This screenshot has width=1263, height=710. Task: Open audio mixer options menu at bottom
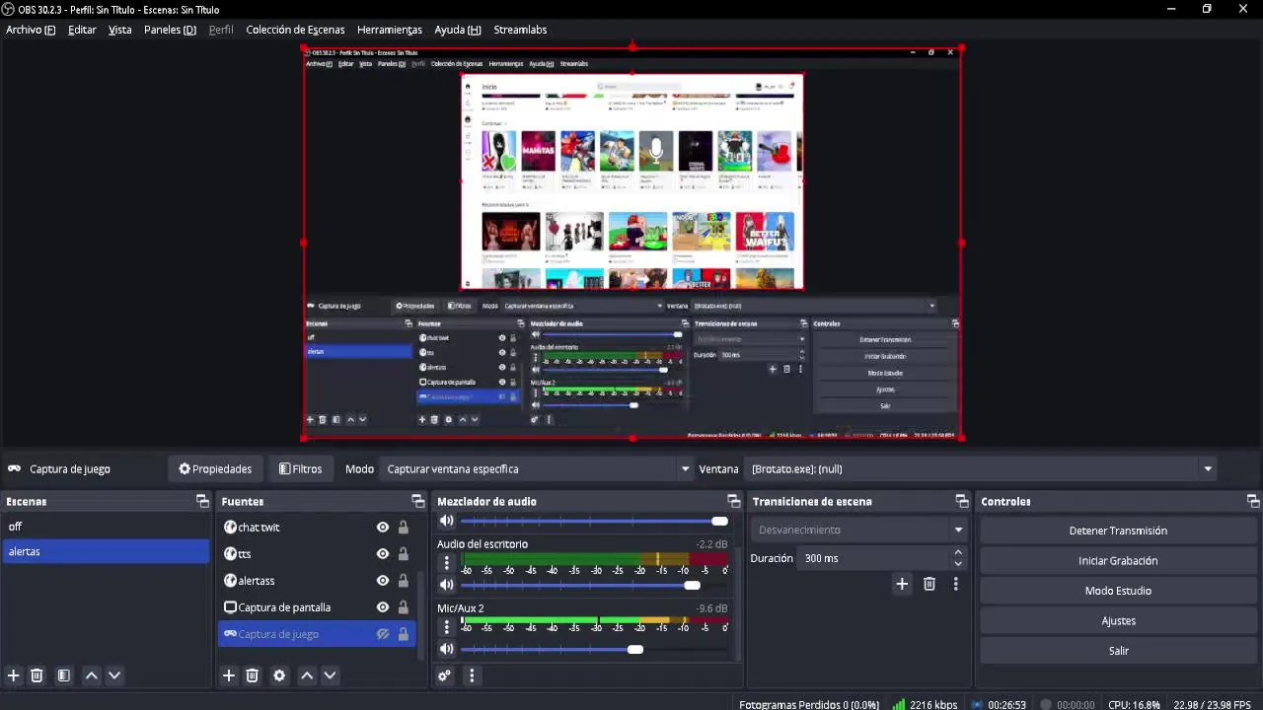[472, 675]
